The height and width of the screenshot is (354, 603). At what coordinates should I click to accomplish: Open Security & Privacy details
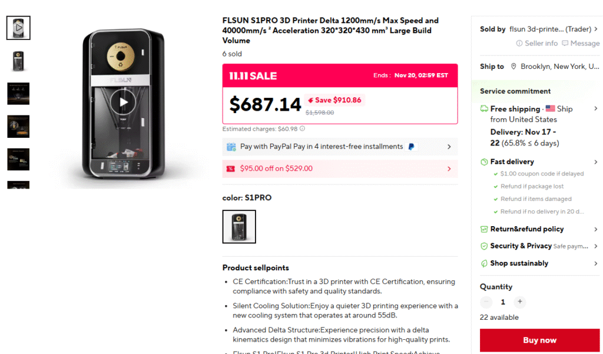click(595, 246)
